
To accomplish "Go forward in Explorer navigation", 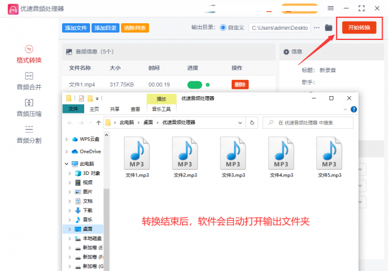I will (x=81, y=123).
